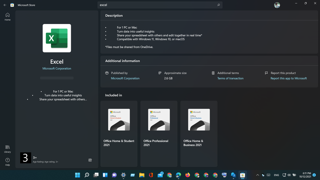Open Microsoft Edge from taskbar
The image size is (320, 180).
(178, 175)
